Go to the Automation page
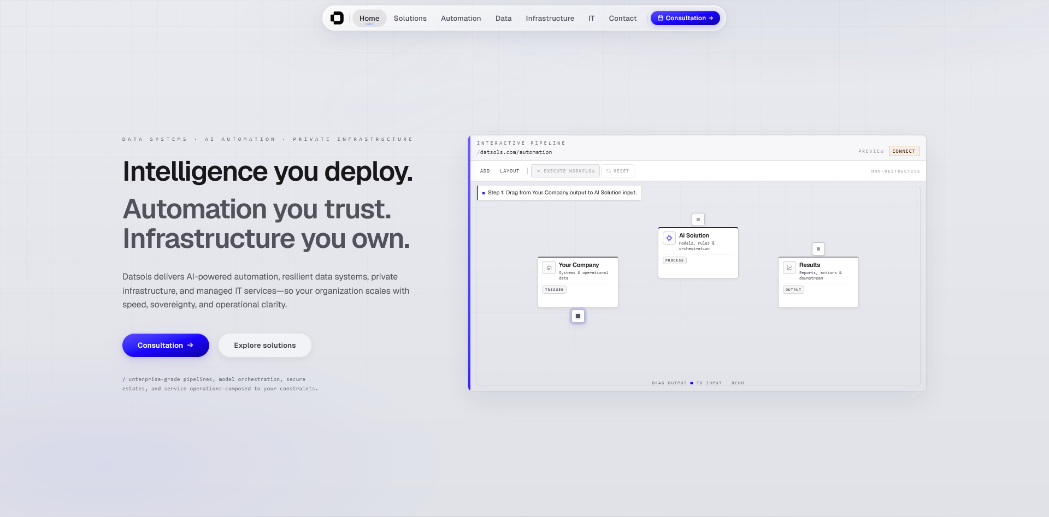 click(x=461, y=18)
